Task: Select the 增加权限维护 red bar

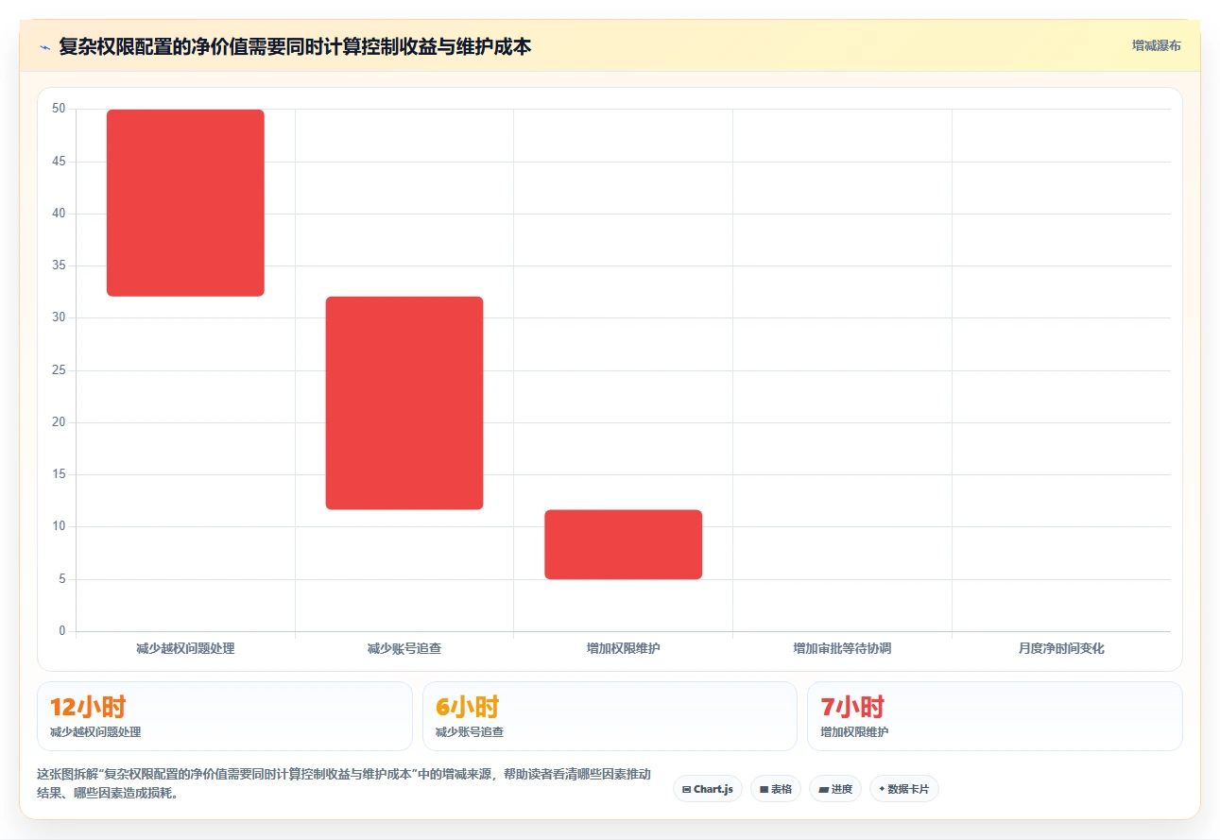Action: [624, 544]
